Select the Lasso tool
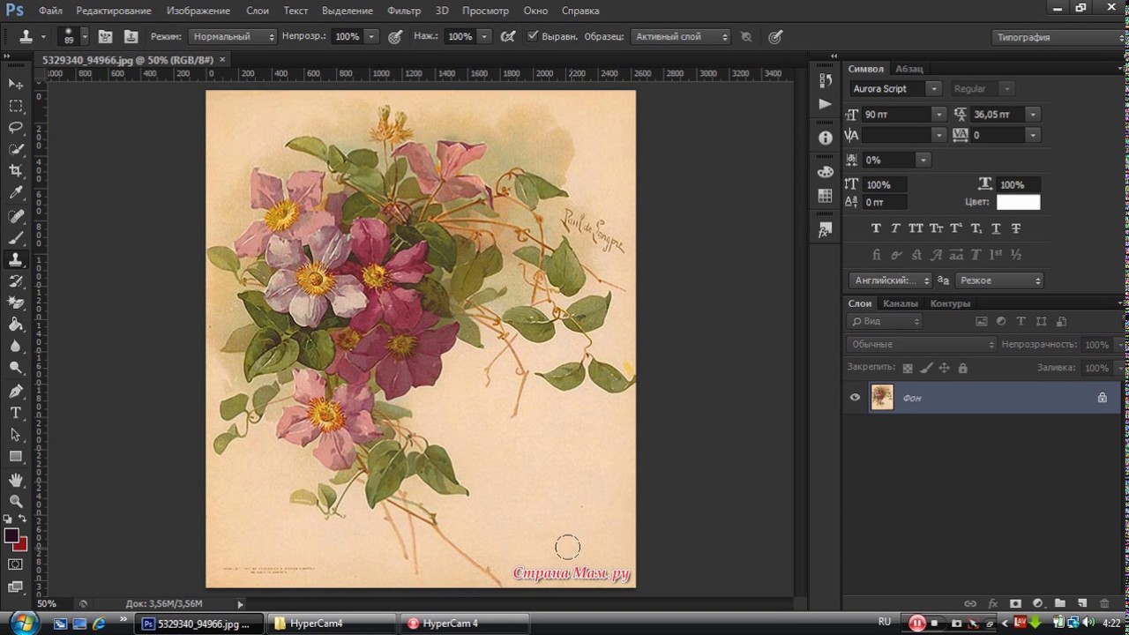The width and height of the screenshot is (1129, 635). coord(16,128)
